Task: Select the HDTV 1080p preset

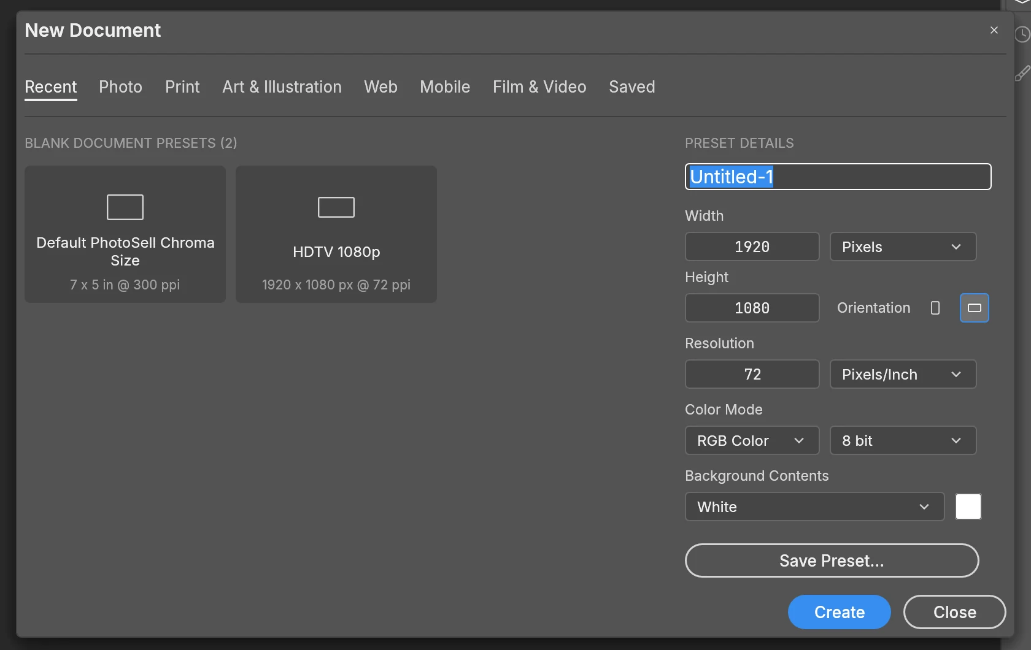Action: click(x=336, y=234)
